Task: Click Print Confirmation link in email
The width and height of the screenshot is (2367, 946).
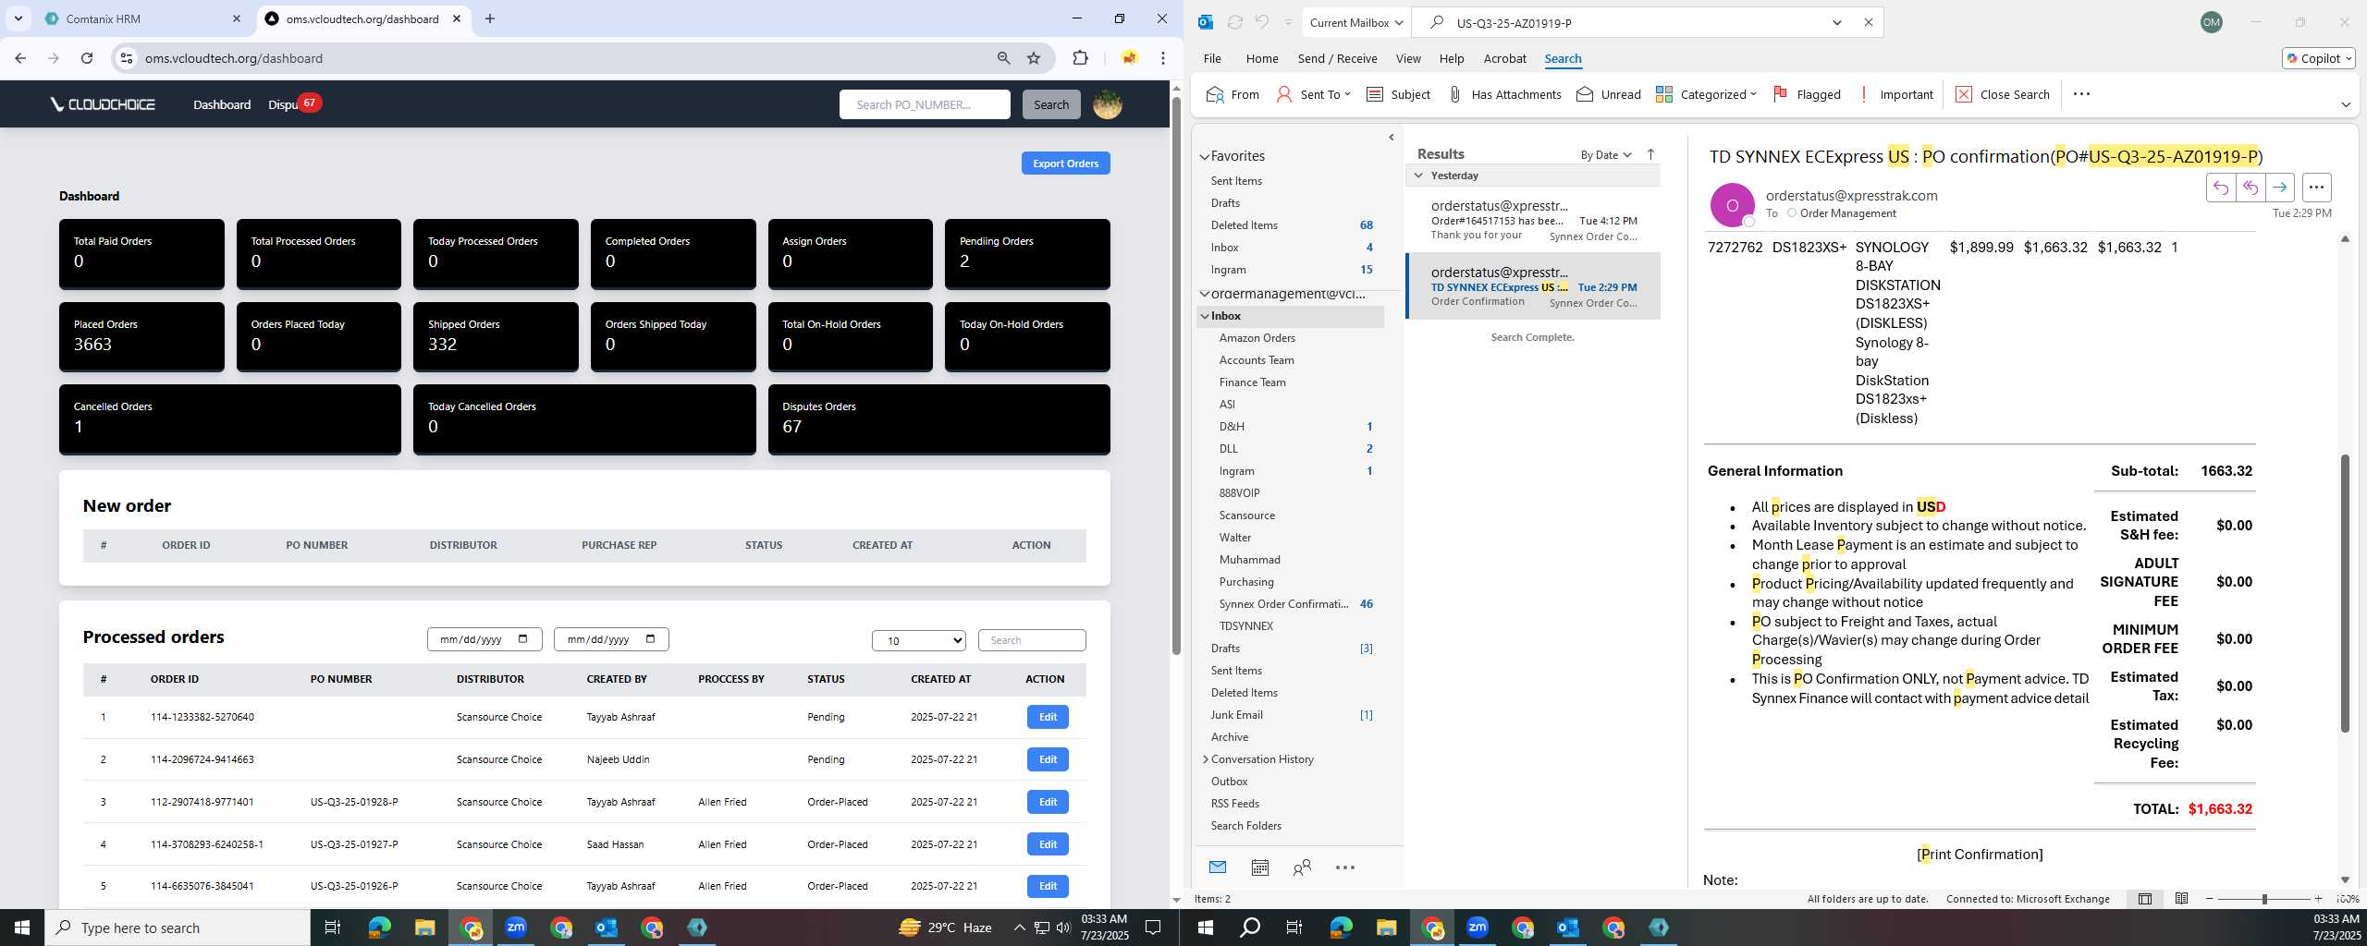Action: click(x=1980, y=854)
